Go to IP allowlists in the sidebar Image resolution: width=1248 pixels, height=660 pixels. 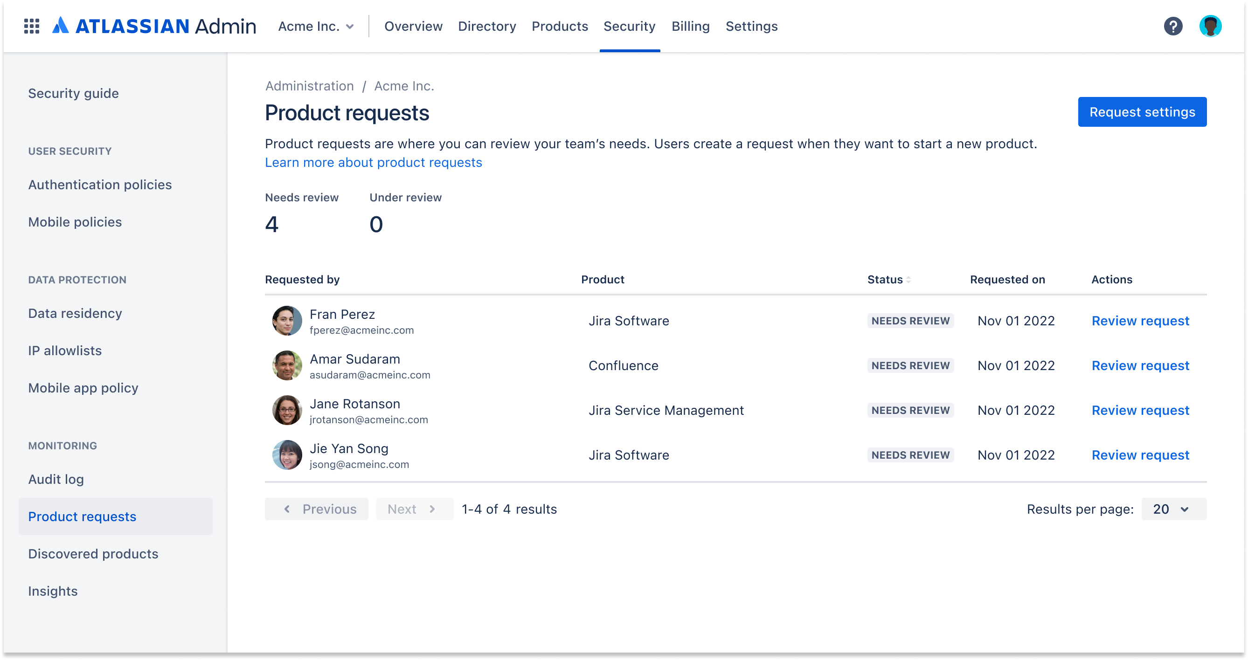click(65, 351)
